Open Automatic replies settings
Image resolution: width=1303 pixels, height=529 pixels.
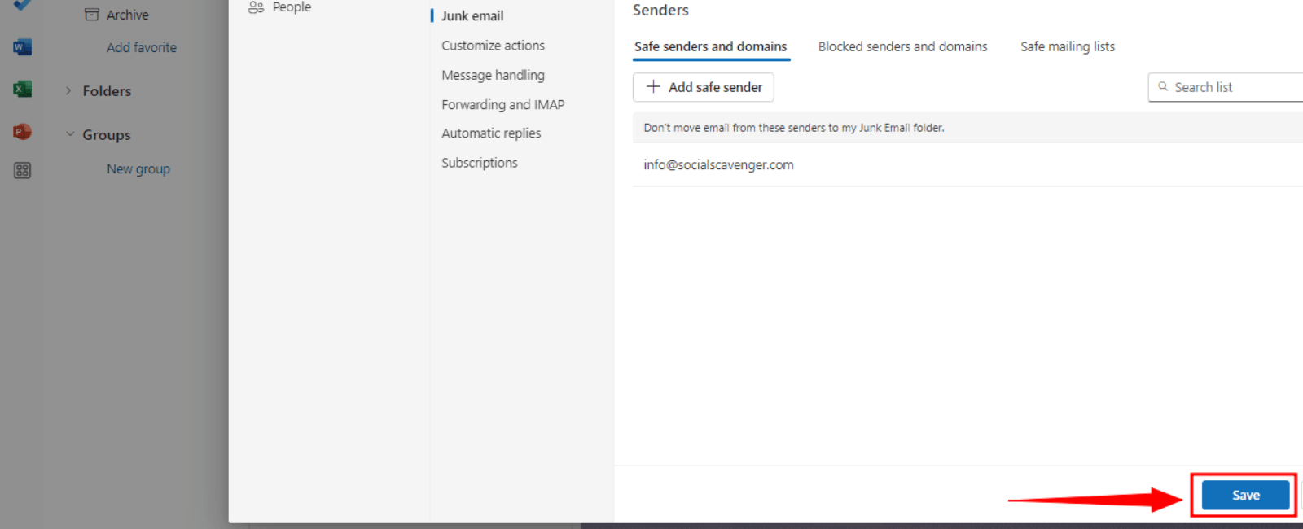tap(491, 133)
